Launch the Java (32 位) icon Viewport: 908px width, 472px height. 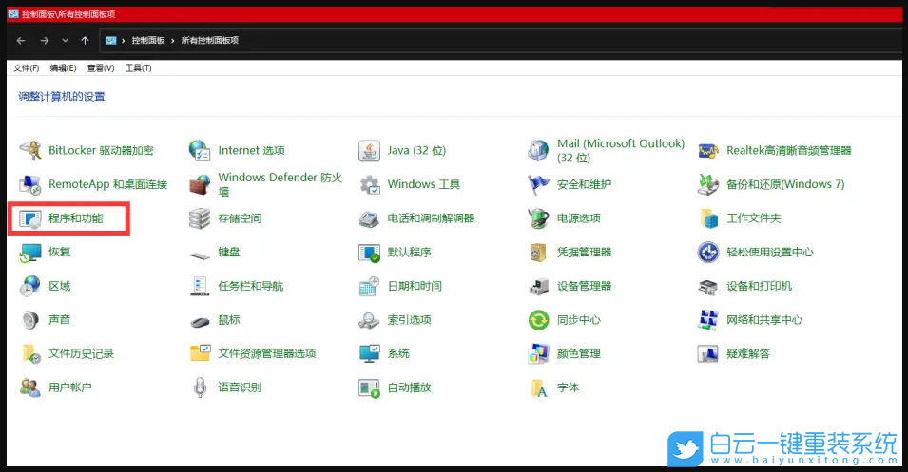coord(369,150)
